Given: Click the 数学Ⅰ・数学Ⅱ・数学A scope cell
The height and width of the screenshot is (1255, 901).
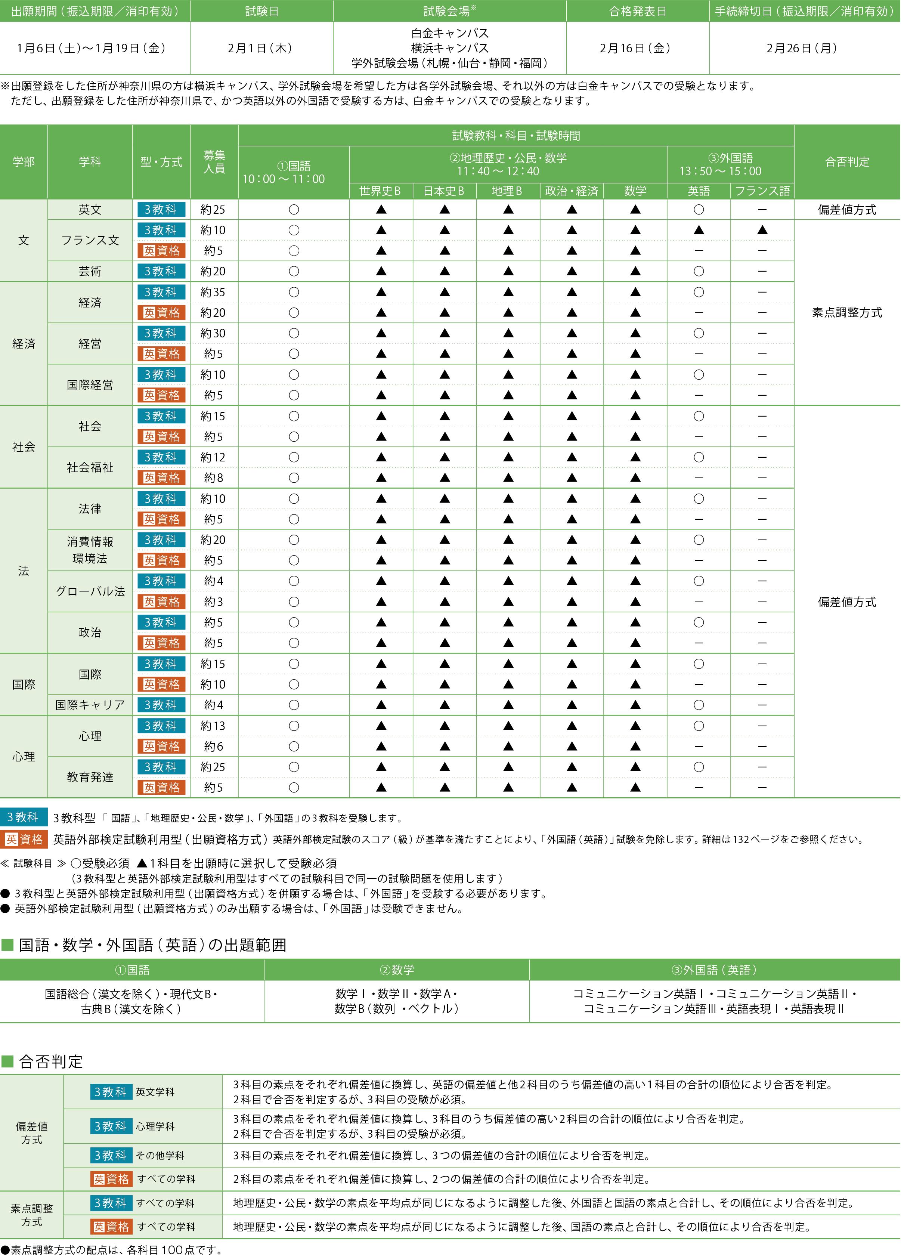Looking at the screenshot, I should [397, 1001].
